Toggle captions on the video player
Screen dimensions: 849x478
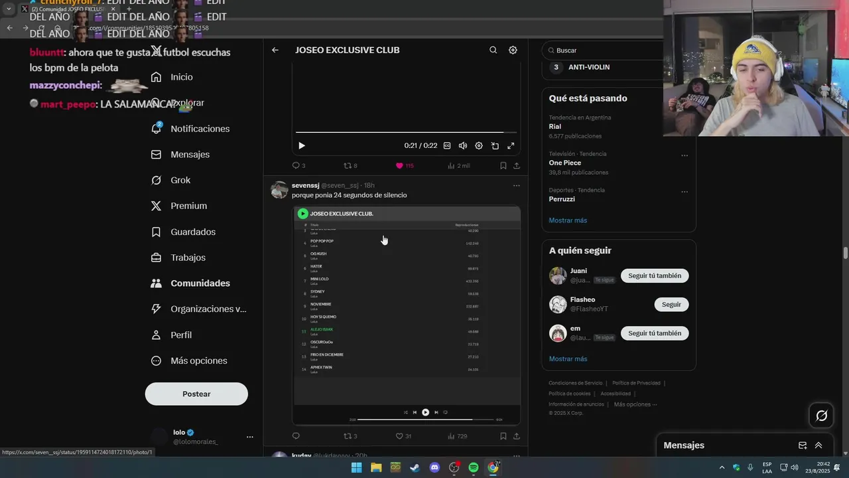tap(447, 145)
